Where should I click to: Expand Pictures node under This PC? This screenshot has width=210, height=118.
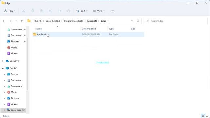4,98
